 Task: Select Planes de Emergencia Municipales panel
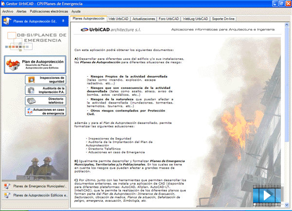[x=35, y=186]
